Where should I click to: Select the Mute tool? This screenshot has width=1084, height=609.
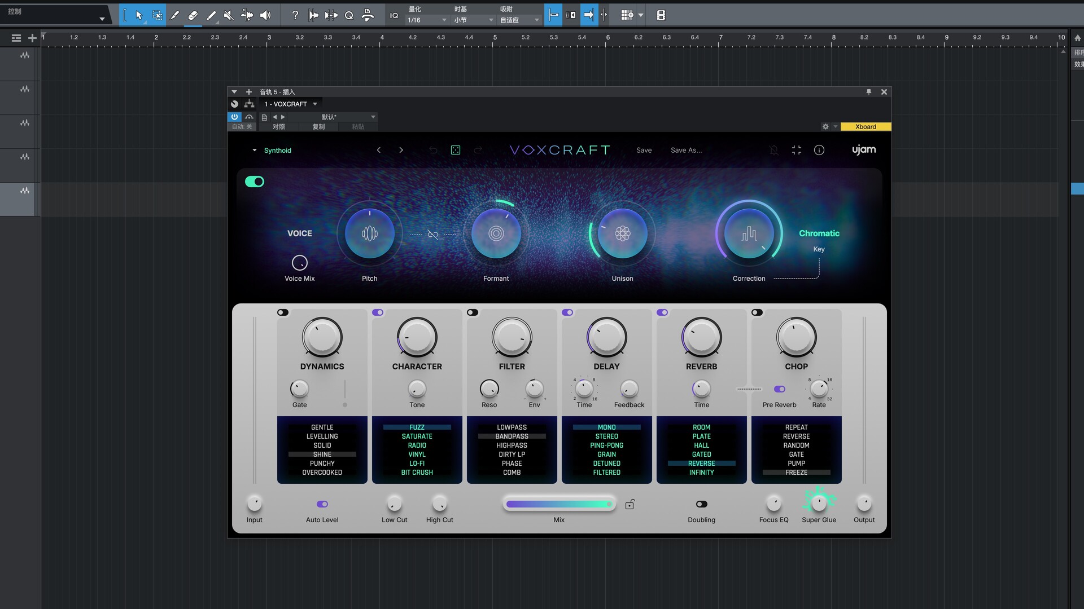[x=229, y=15]
